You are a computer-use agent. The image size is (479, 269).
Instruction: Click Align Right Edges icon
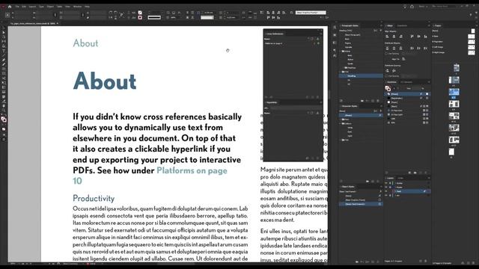(401, 37)
